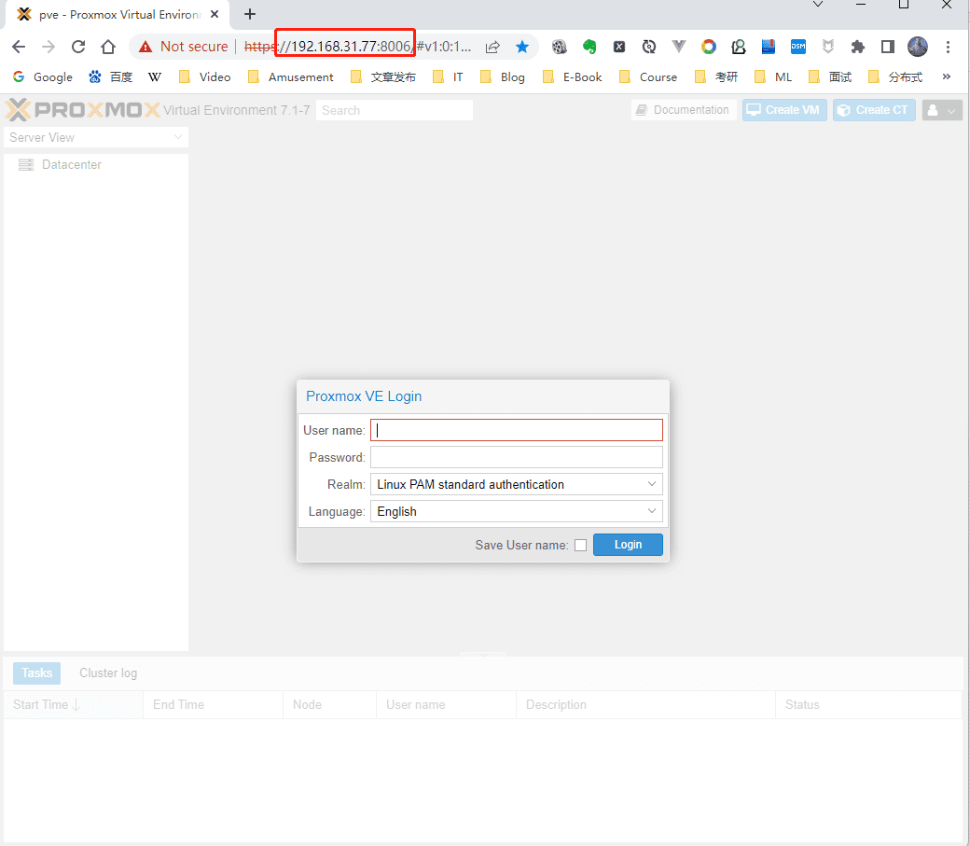Open the tab search chevron in title bar

[817, 5]
